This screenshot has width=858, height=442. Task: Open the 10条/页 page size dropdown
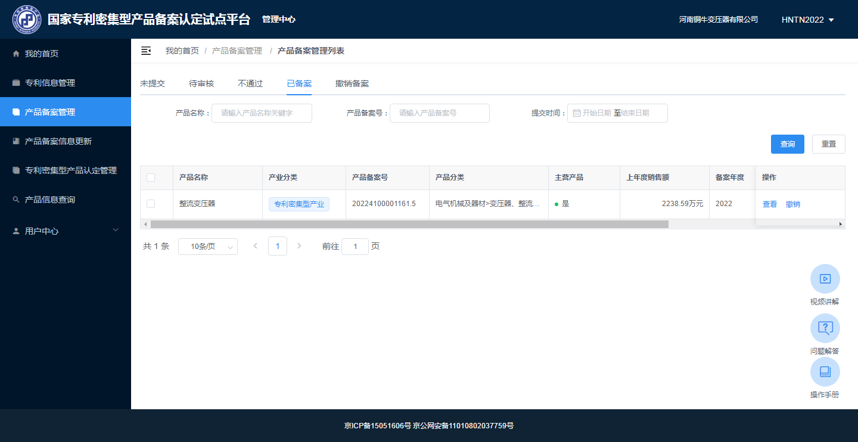pos(208,247)
